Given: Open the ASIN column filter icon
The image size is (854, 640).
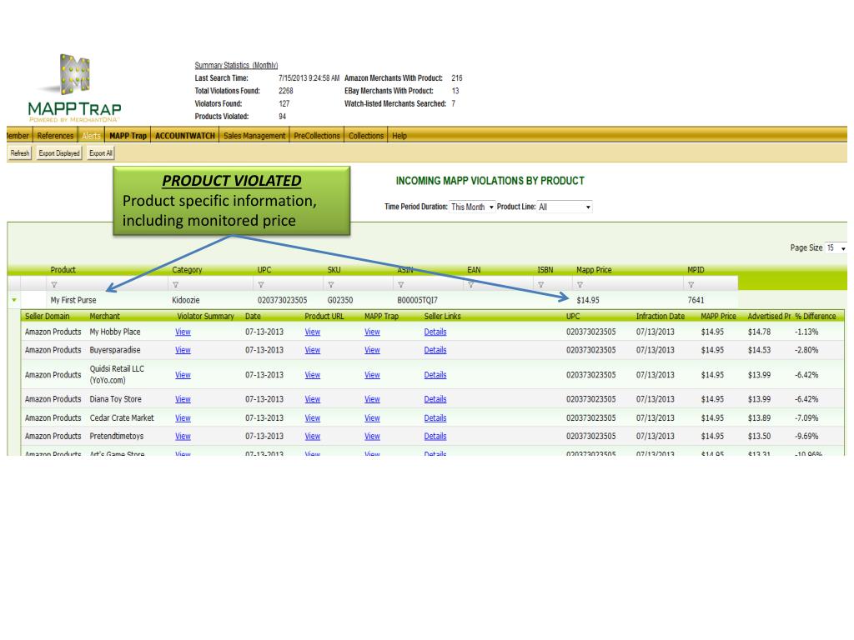Looking at the screenshot, I should [x=401, y=285].
